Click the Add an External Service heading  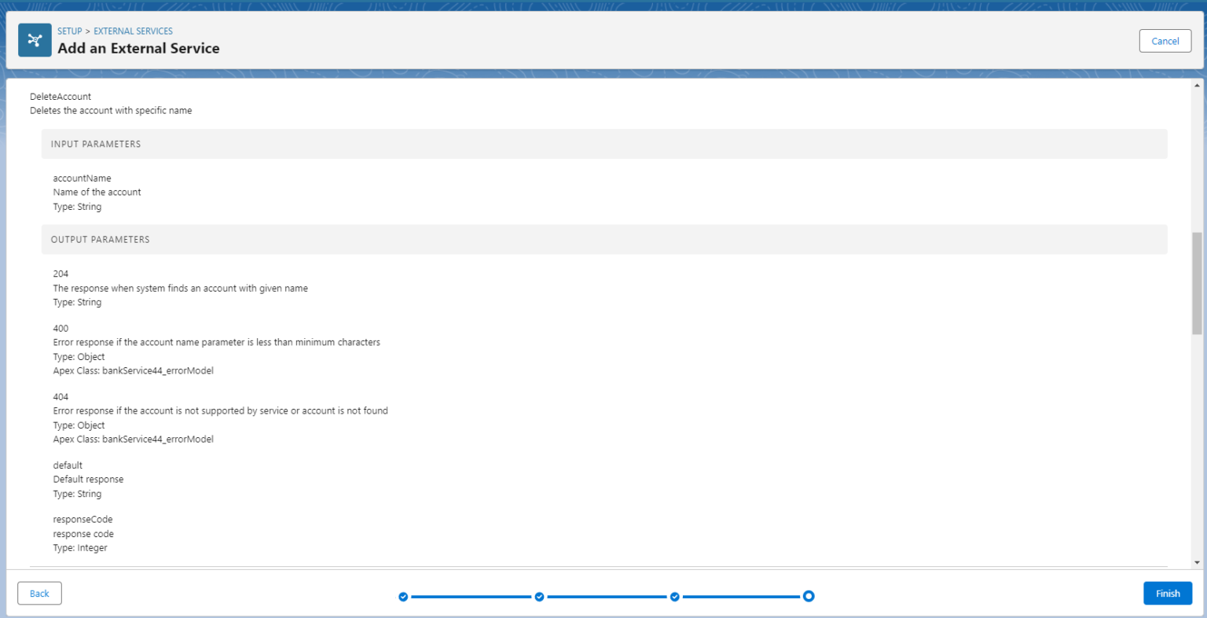[x=138, y=48]
